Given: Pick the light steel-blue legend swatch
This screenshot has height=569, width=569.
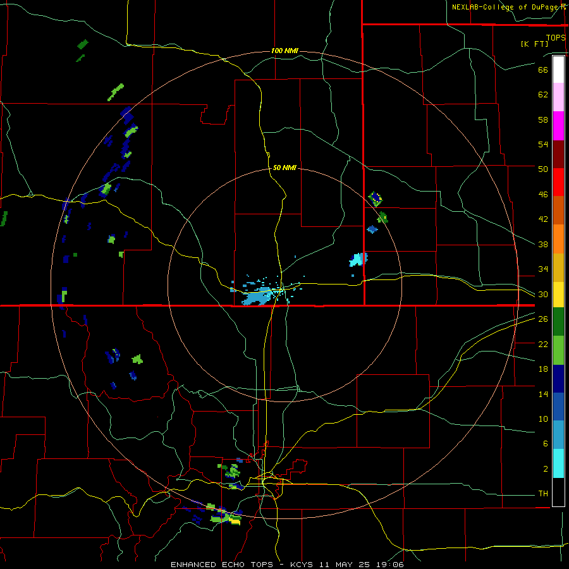Looking at the screenshot, I should click(558, 435).
